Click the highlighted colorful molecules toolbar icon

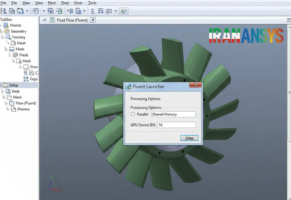124,11
